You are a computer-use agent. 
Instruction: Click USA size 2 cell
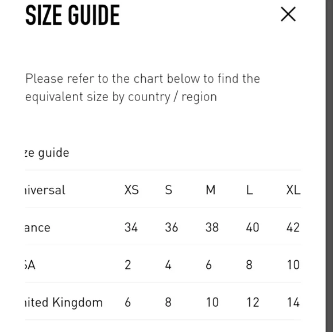point(127,265)
